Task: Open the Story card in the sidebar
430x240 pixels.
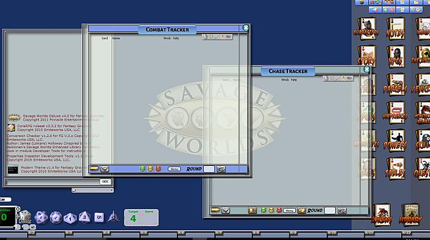Action: [367, 57]
